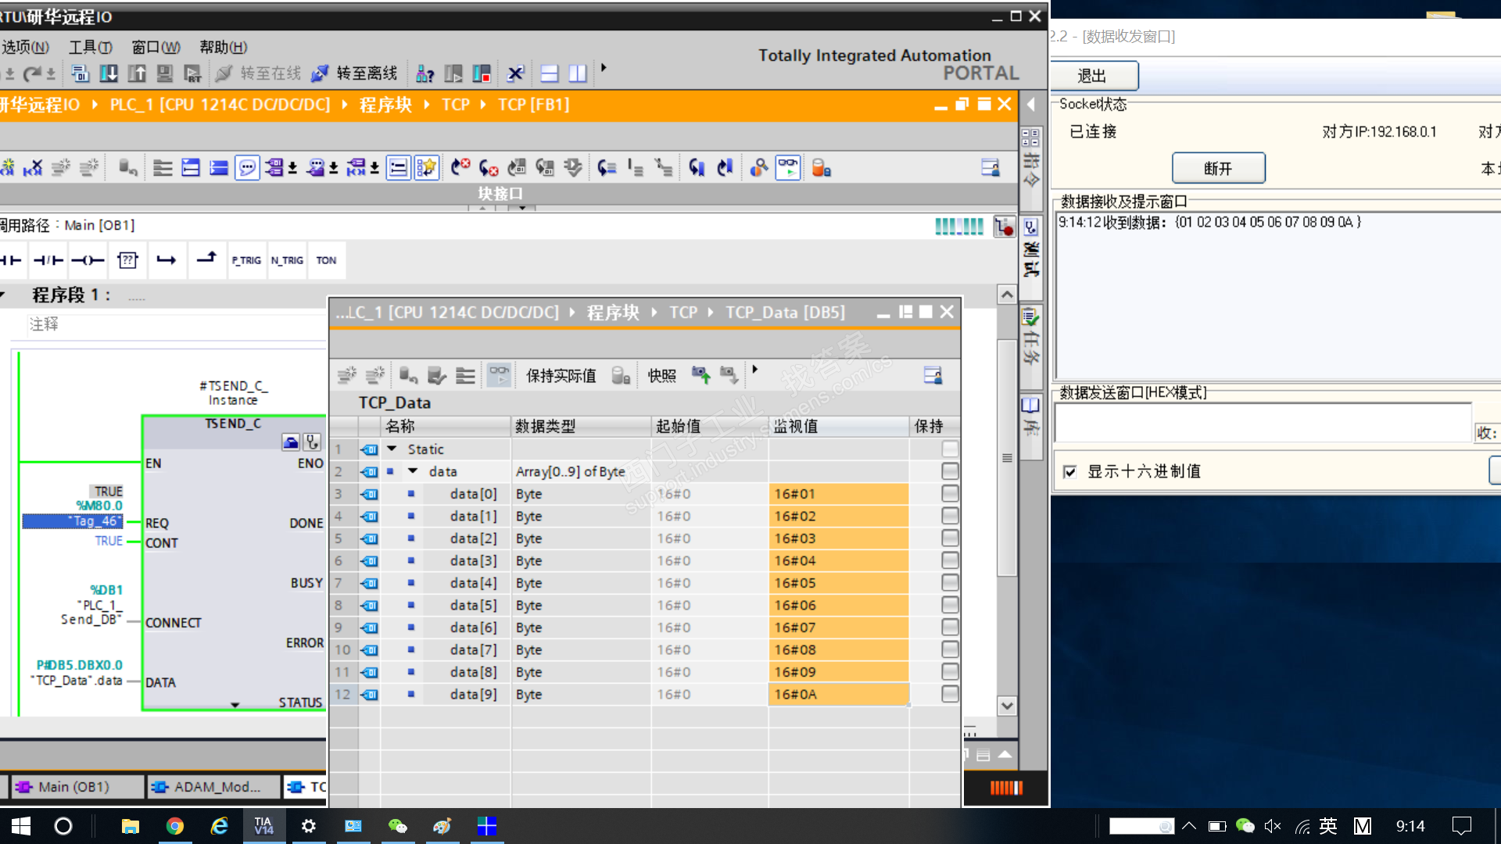Click the 断开 disconnect button
Image resolution: width=1501 pixels, height=844 pixels.
tap(1218, 168)
